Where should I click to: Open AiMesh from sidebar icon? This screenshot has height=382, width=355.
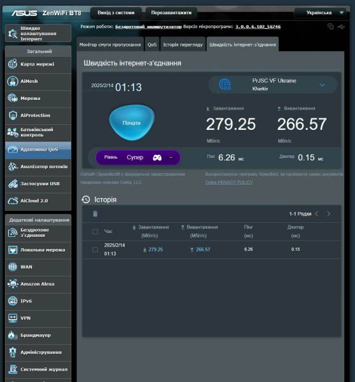click(13, 81)
